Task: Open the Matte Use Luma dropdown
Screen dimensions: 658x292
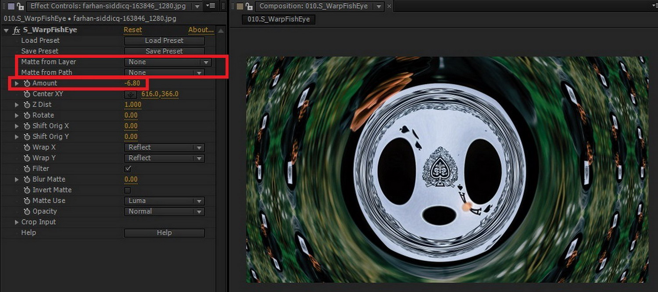Action: [164, 201]
